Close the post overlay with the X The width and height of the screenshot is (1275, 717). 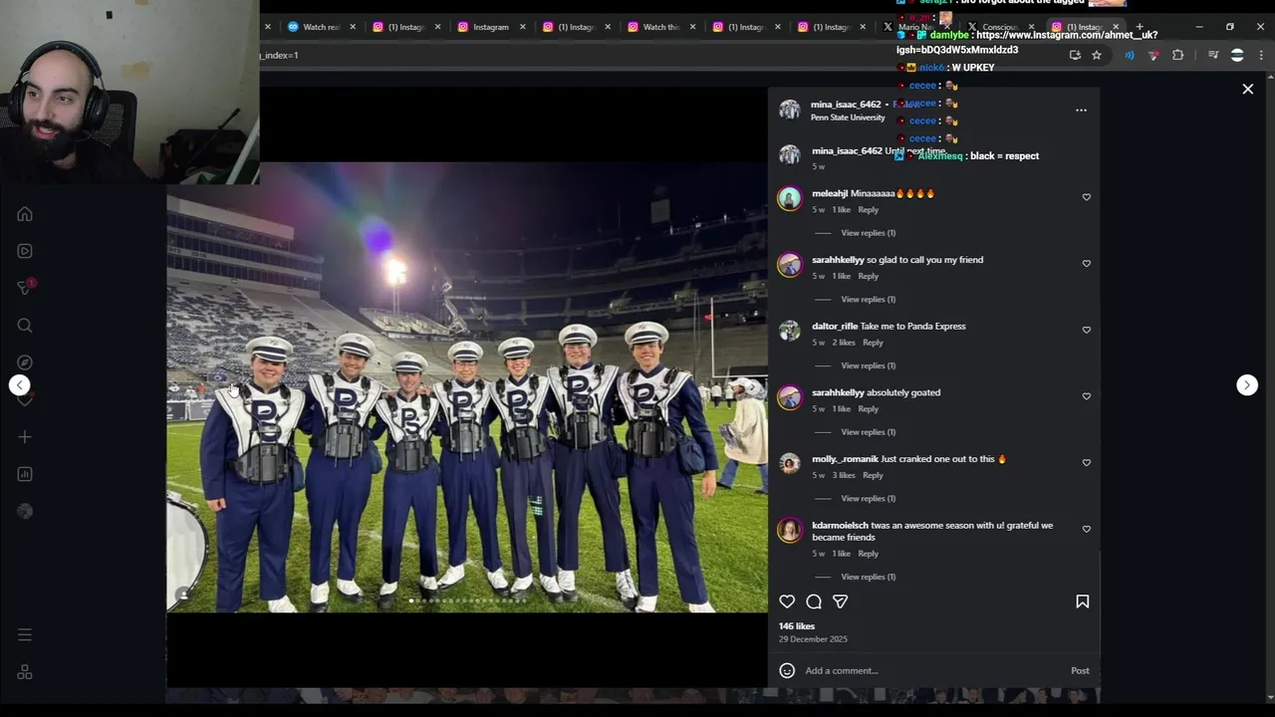(1247, 90)
